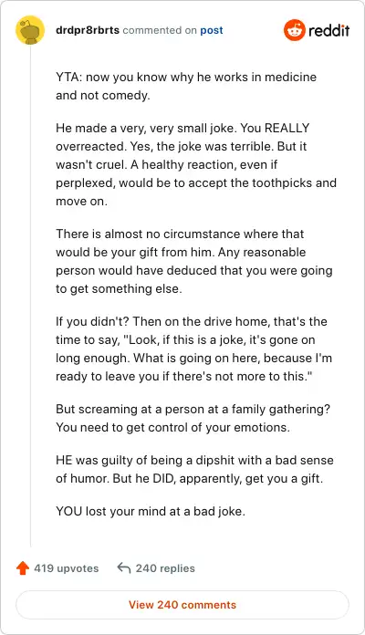Screen dimensions: 365x635
Task: Click the "If you didn't?" paragraph
Action: (x=193, y=349)
